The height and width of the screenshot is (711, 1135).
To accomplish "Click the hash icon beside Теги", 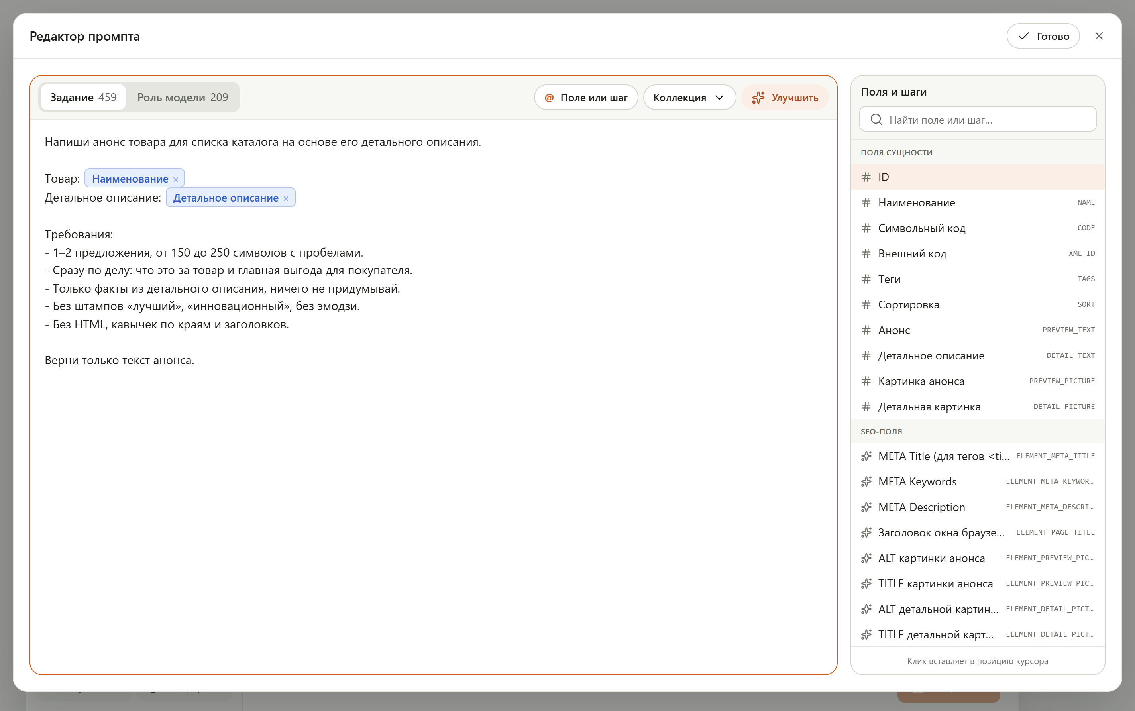I will click(x=866, y=279).
